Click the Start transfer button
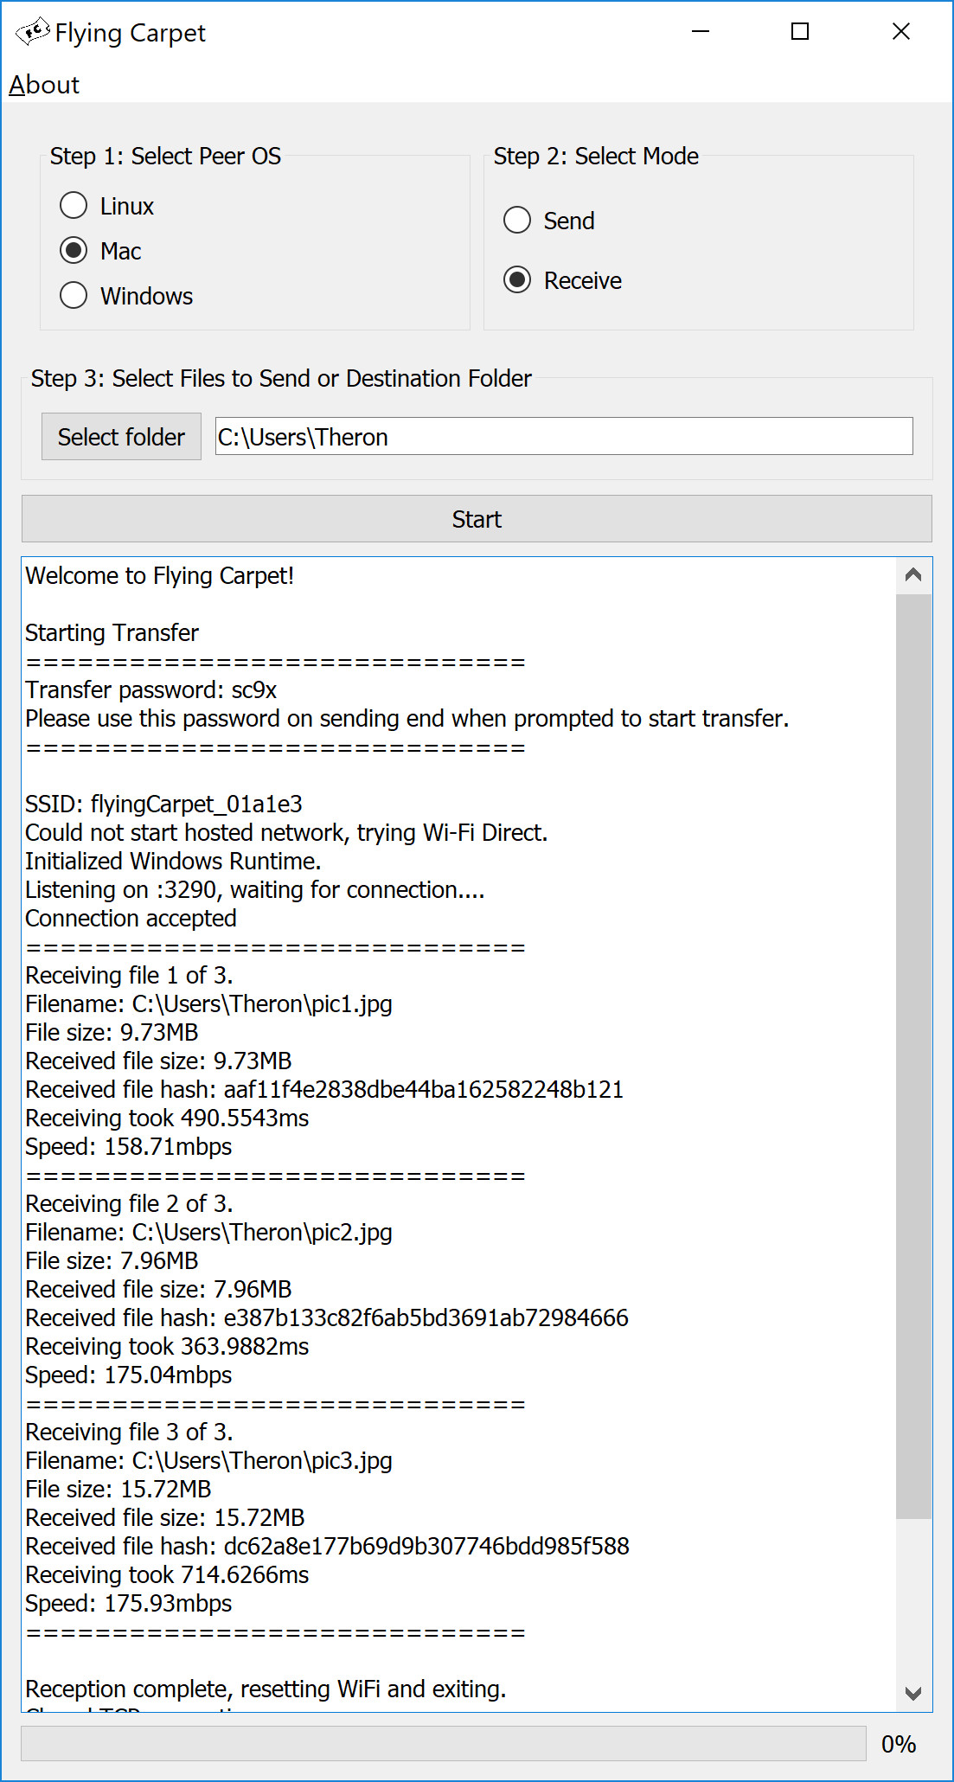This screenshot has width=954, height=1782. [477, 519]
